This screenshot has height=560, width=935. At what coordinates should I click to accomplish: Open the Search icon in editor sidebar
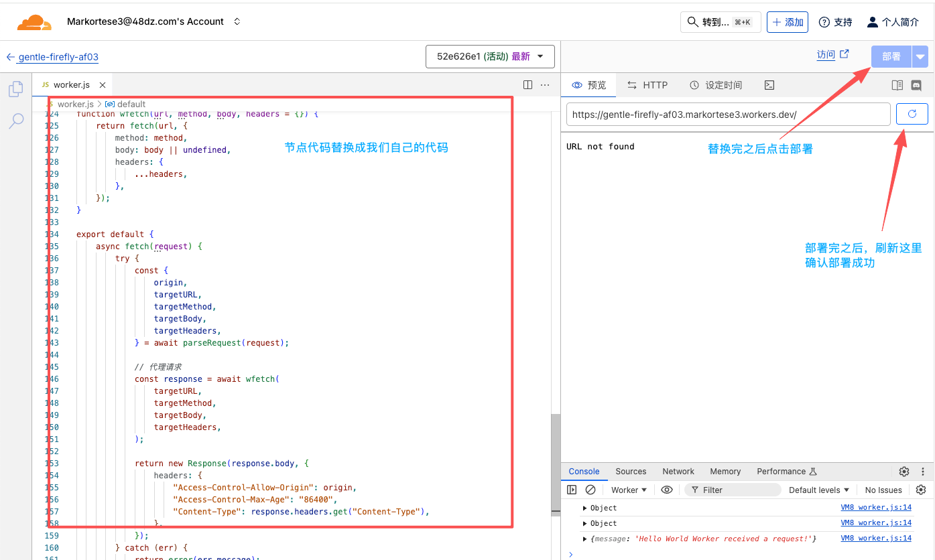point(15,121)
